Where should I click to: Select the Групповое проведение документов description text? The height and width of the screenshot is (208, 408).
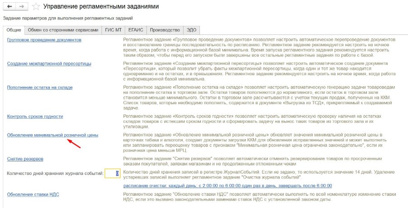coord(259,47)
